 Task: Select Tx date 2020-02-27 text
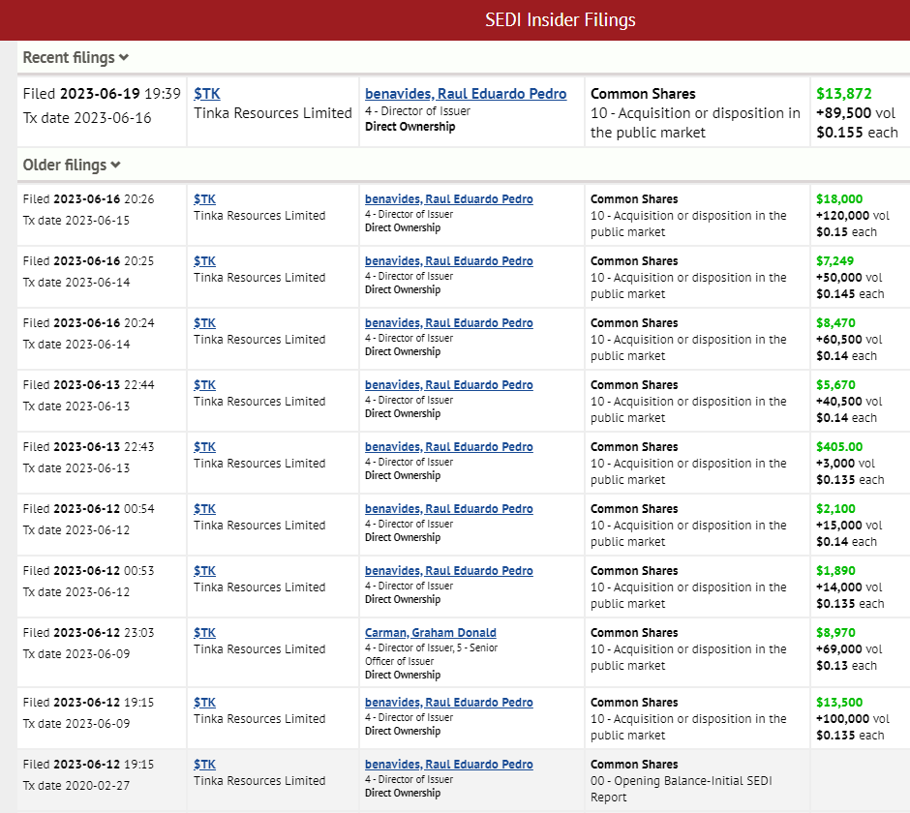(76, 786)
